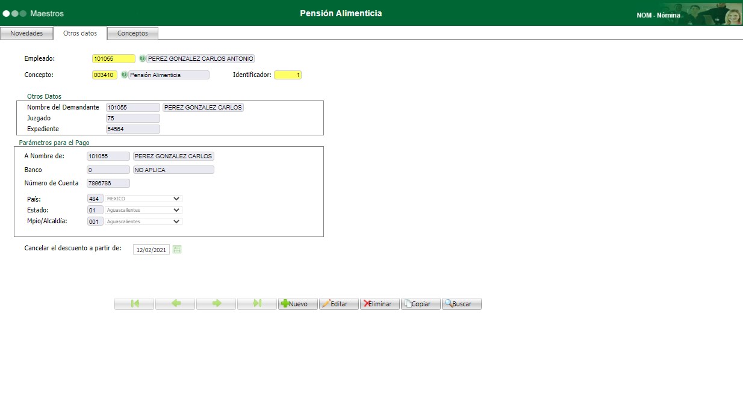Click the Juzgado field with 75
Image resolution: width=743 pixels, height=420 pixels.
pos(133,119)
